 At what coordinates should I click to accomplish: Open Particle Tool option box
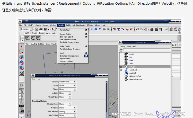point(86,30)
